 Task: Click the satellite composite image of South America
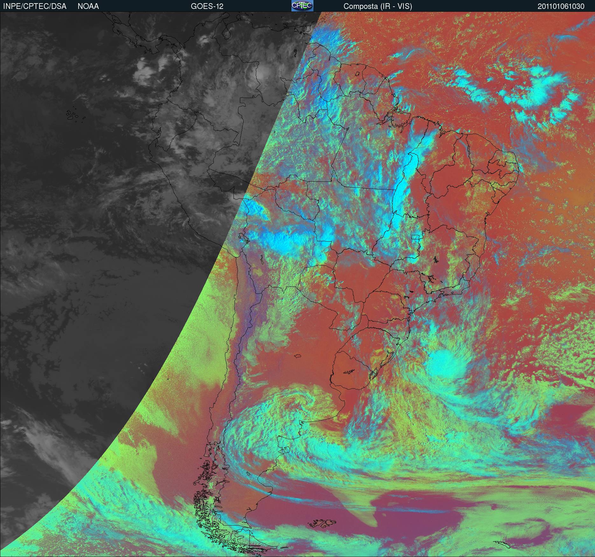point(297,284)
